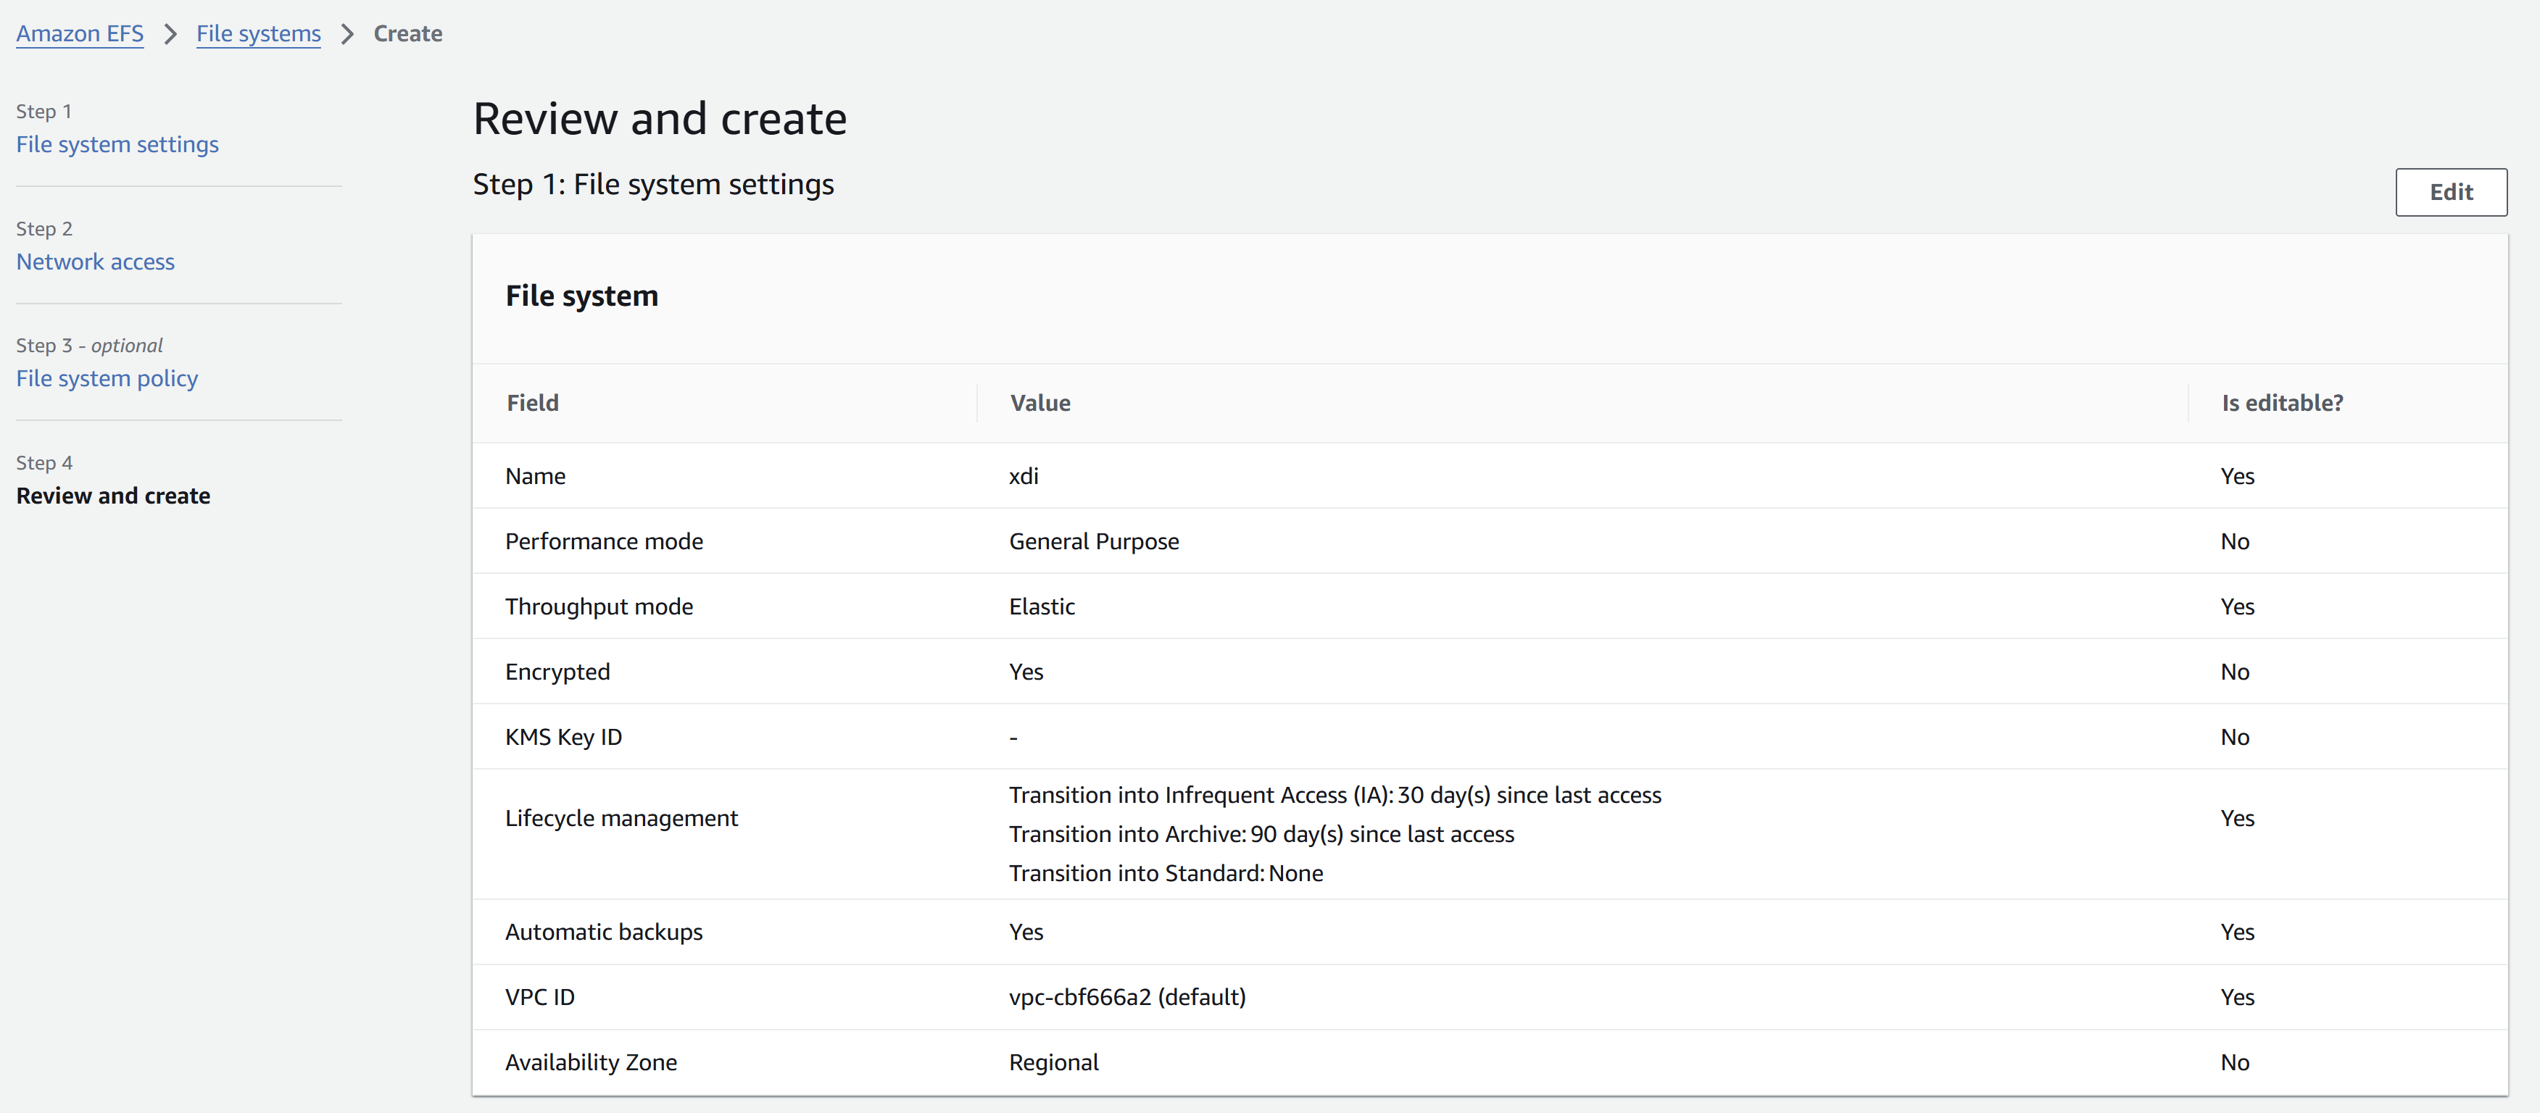Click the Elastic throughput mode value
This screenshot has width=2540, height=1113.
[1041, 606]
